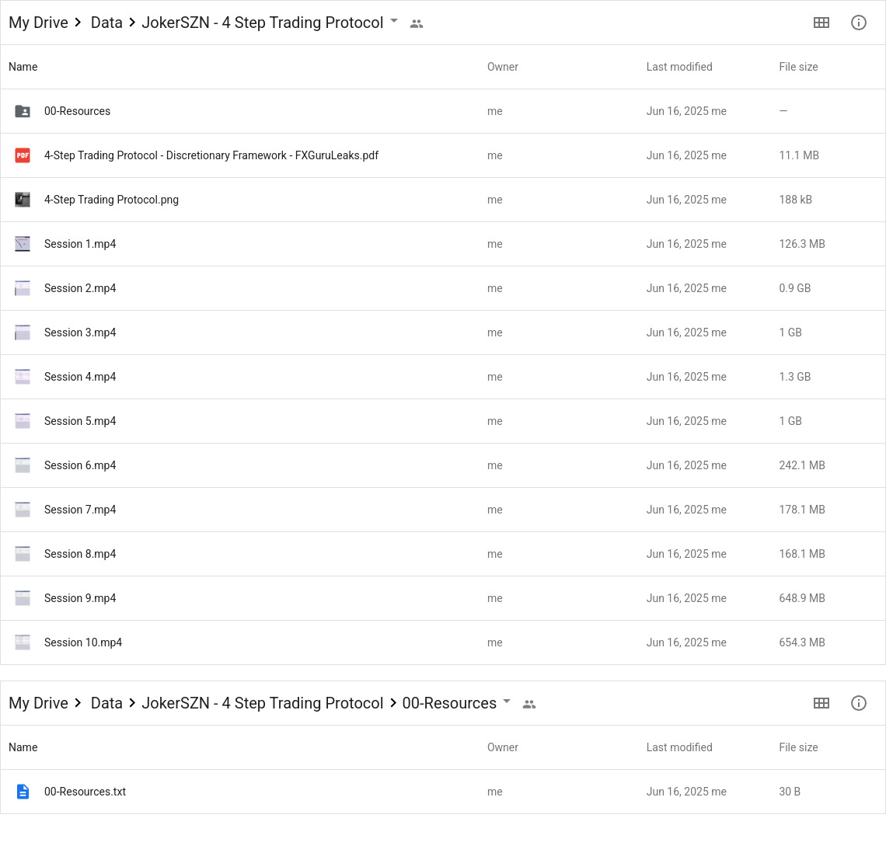Open the 00-Resources folder name
Screen dimensions: 886x853
tap(78, 111)
